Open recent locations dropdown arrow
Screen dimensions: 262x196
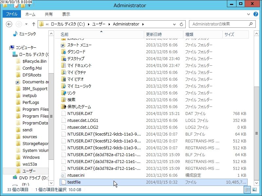click(27, 24)
